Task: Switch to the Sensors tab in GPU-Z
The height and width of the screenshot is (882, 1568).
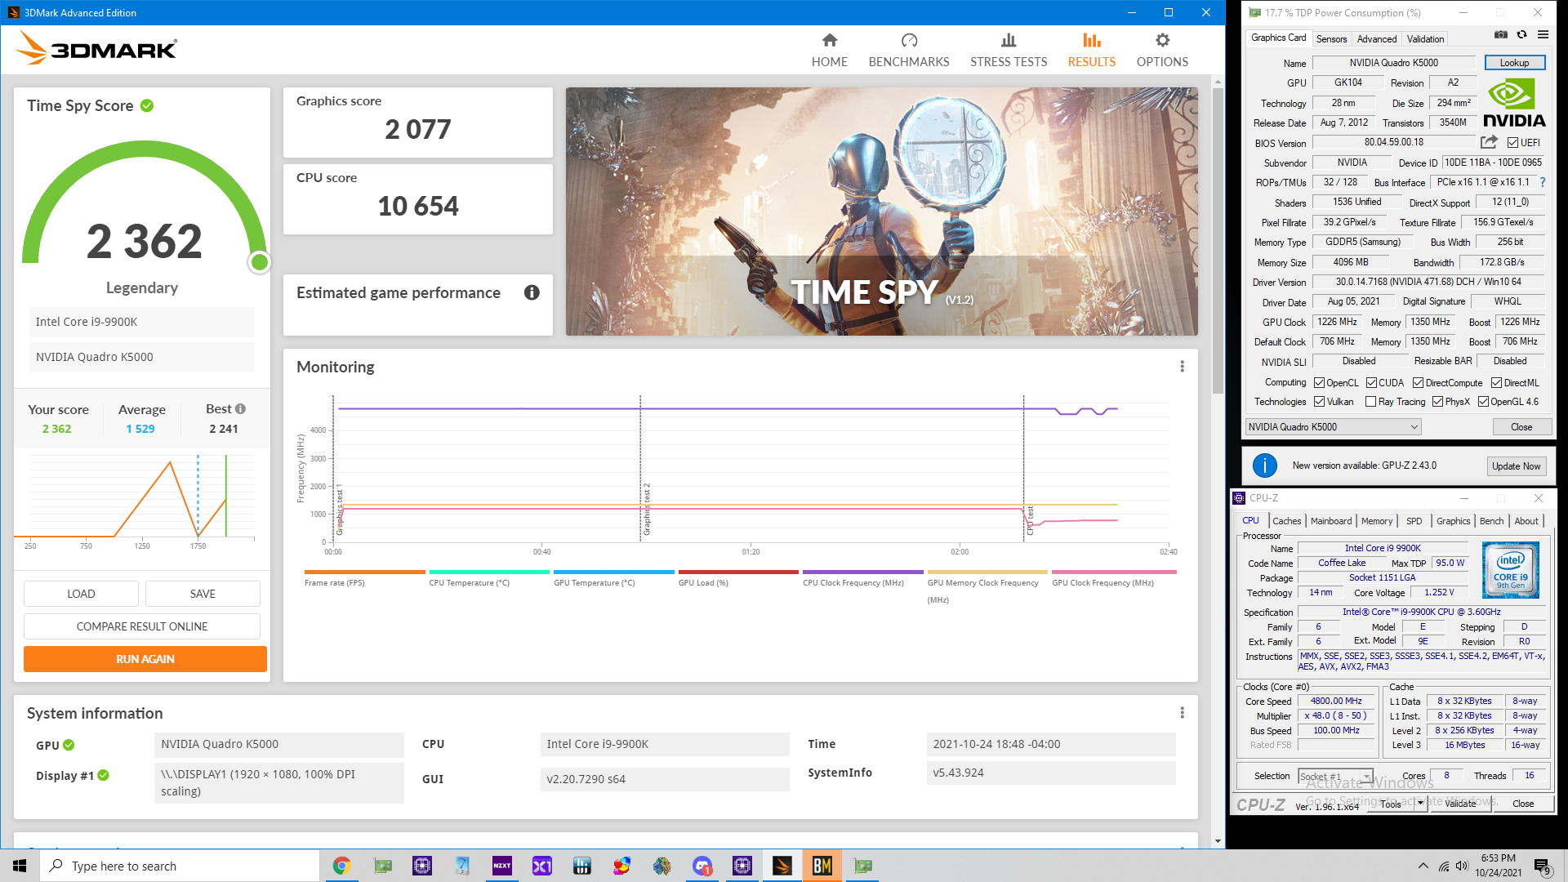Action: [x=1331, y=38]
